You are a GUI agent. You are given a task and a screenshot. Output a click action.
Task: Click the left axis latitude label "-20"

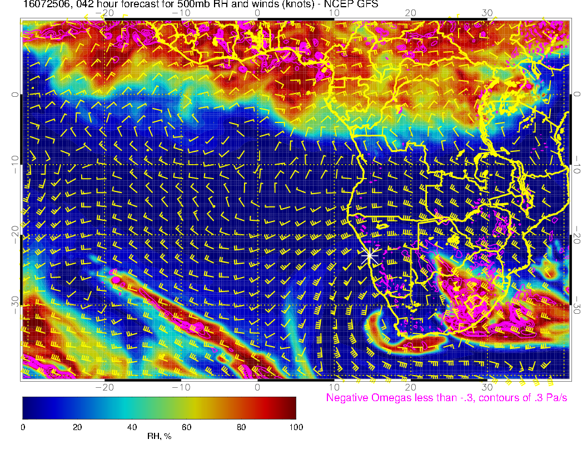tap(14, 234)
